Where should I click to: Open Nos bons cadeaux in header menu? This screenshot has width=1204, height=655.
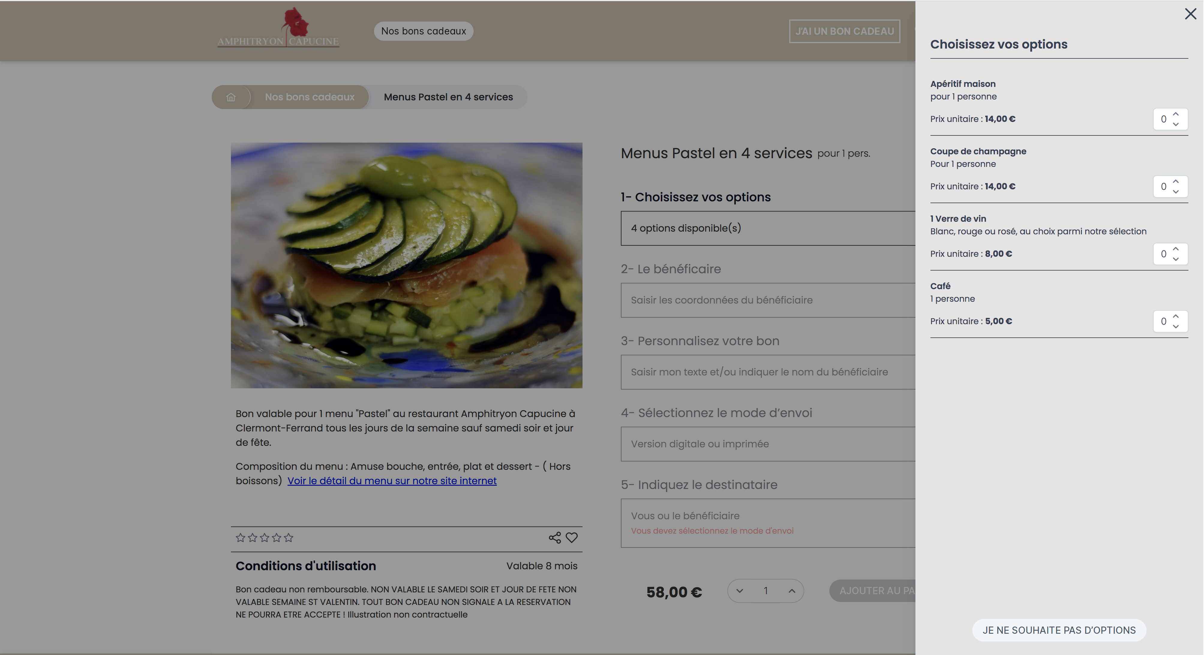(x=424, y=31)
